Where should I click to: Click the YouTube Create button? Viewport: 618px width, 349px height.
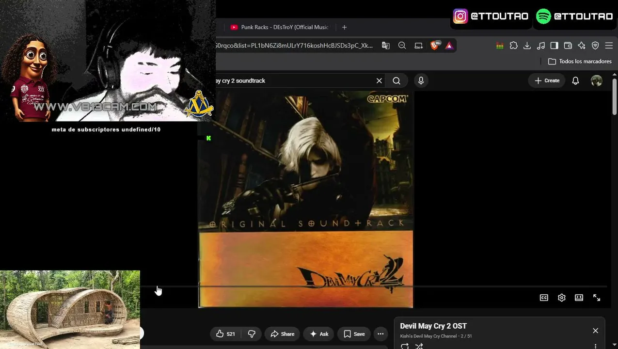coord(547,80)
